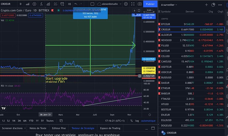Open the EUR currency dropdown
Screen dimensions: 228x136
point(150,10)
